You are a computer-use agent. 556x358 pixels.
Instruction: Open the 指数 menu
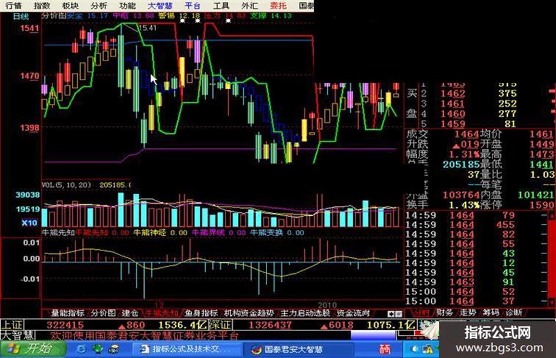pos(42,6)
